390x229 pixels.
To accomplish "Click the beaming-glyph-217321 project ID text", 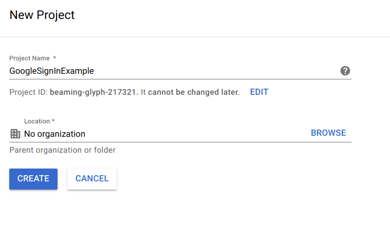I will click(x=94, y=92).
